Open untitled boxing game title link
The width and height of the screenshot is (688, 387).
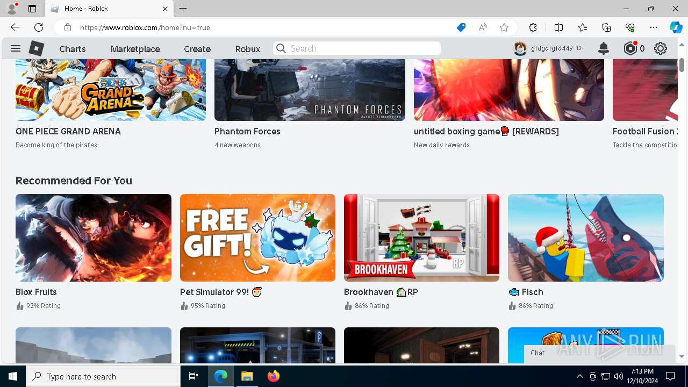tap(486, 131)
